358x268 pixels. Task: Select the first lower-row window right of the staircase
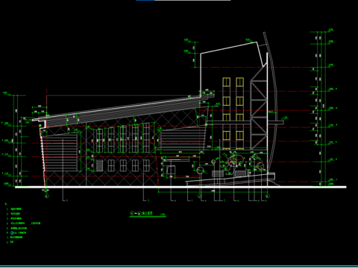tap(111, 165)
